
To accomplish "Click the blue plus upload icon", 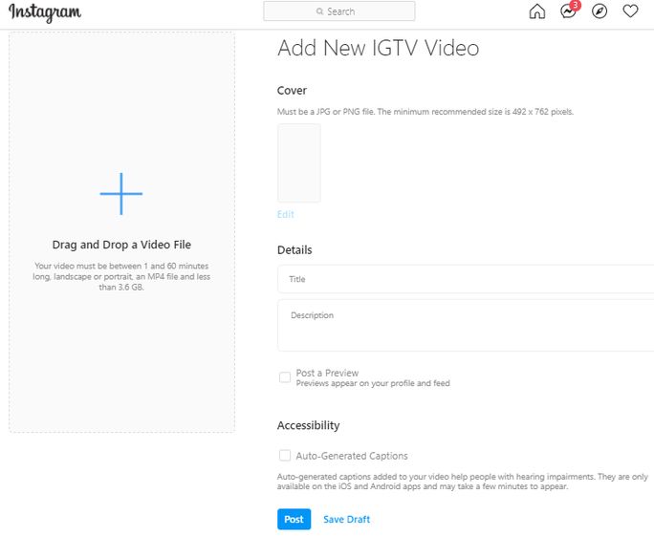I will 121,194.
